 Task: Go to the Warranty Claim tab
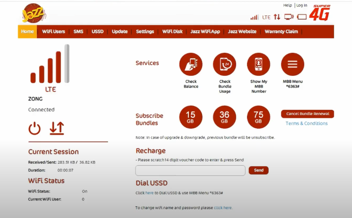click(281, 31)
